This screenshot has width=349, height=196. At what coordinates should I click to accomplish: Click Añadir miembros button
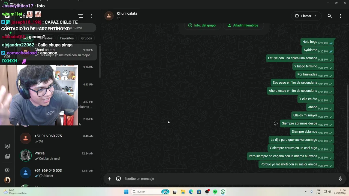tap(243, 25)
